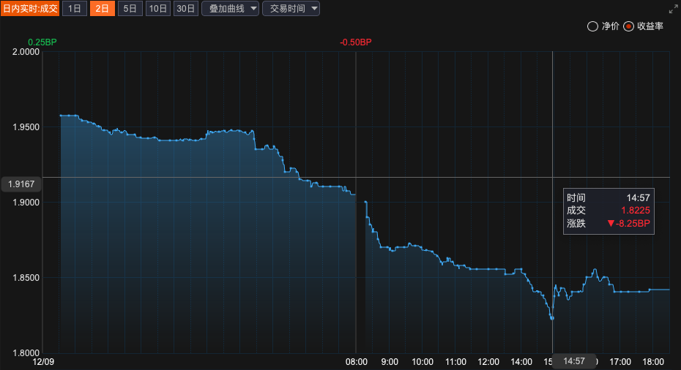Screen dimensions: 681x370
Task: Click the red -0.50BP change label
Action: [356, 42]
